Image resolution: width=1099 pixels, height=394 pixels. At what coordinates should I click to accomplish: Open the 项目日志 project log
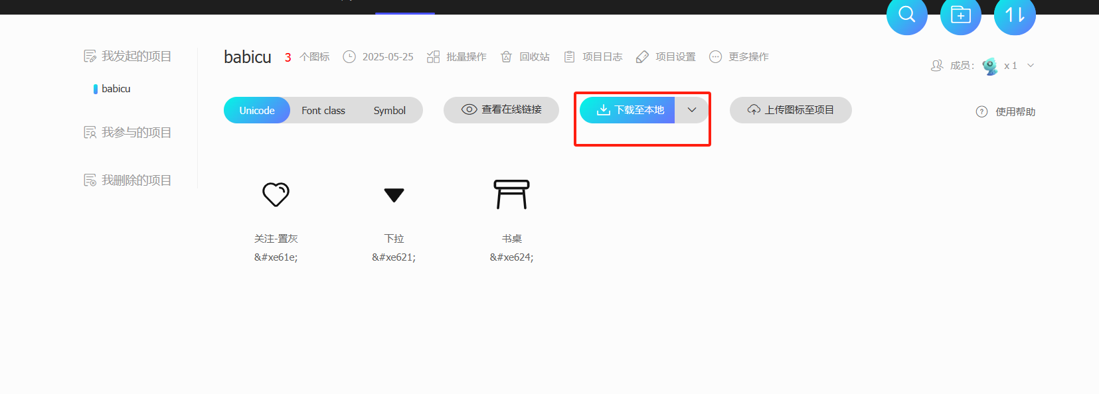593,57
